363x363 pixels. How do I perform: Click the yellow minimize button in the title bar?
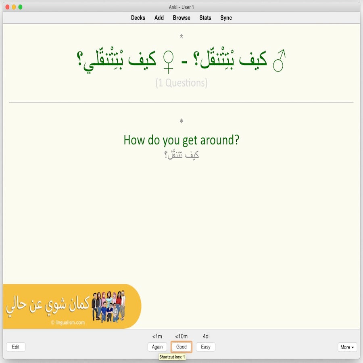pos(13,6)
